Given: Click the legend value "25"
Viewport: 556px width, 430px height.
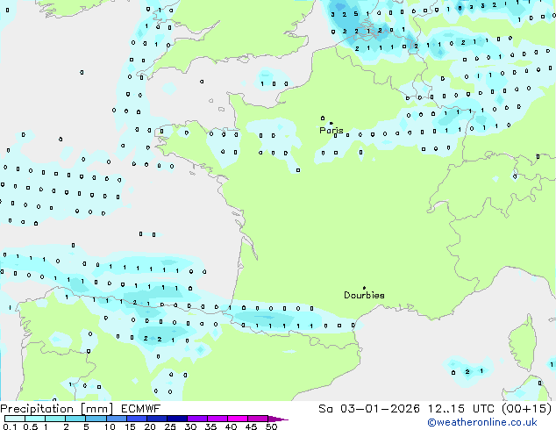Looking at the screenshot, I should 170,426.
